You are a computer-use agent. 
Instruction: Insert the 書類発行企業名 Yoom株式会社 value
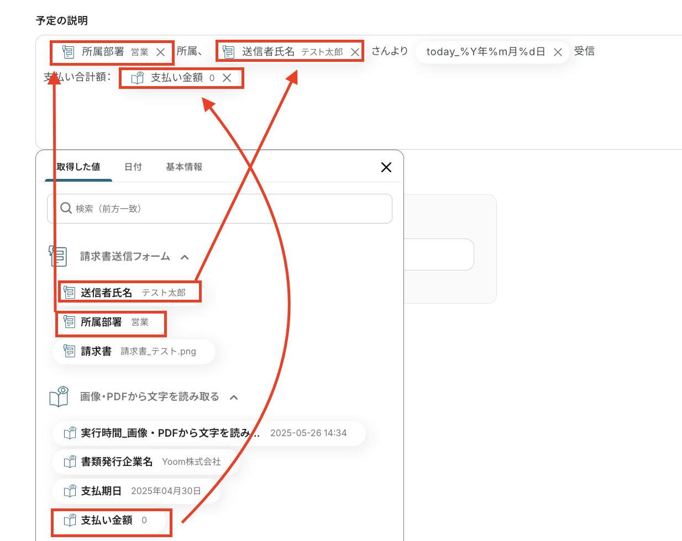145,462
